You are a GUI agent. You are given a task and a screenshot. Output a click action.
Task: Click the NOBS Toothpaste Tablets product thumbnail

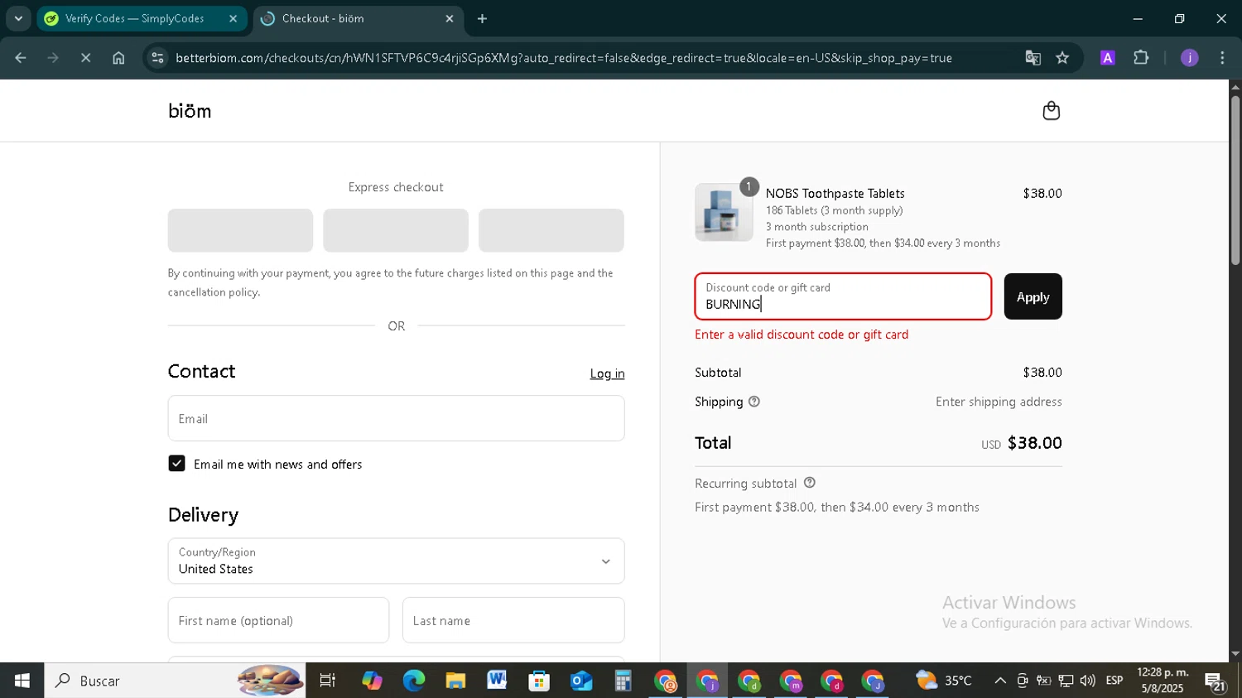724,213
